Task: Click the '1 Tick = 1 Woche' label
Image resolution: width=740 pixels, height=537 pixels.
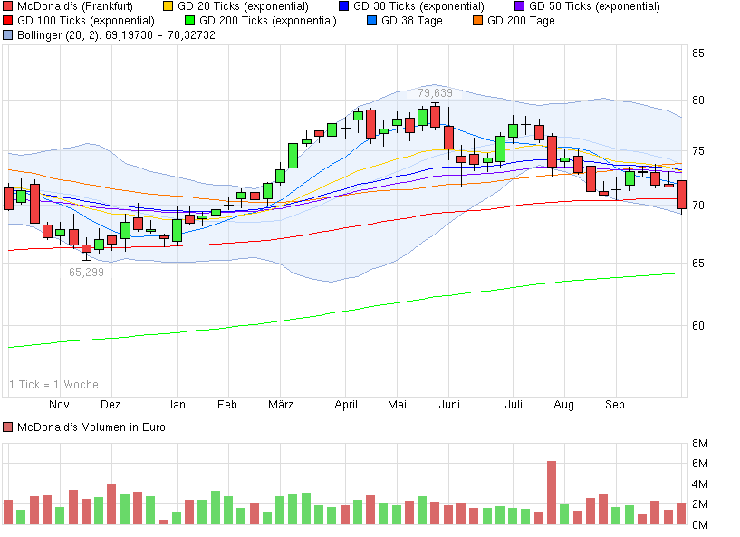Action: [x=53, y=384]
